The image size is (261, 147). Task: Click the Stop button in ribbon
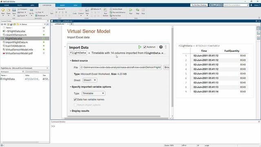point(143,11)
